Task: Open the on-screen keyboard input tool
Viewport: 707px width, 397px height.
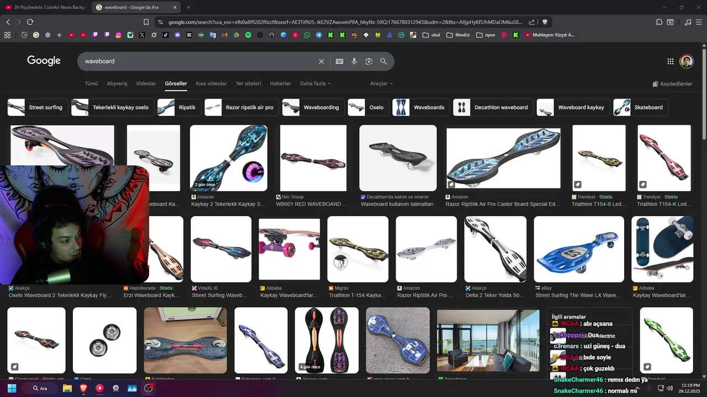Action: [339, 61]
